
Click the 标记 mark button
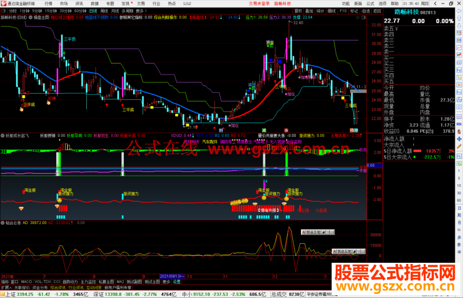354,11
